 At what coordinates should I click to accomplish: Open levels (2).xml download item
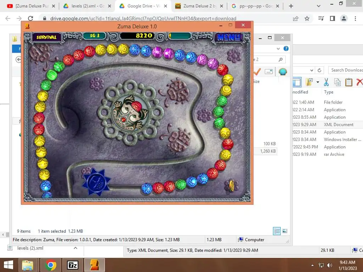point(30,248)
